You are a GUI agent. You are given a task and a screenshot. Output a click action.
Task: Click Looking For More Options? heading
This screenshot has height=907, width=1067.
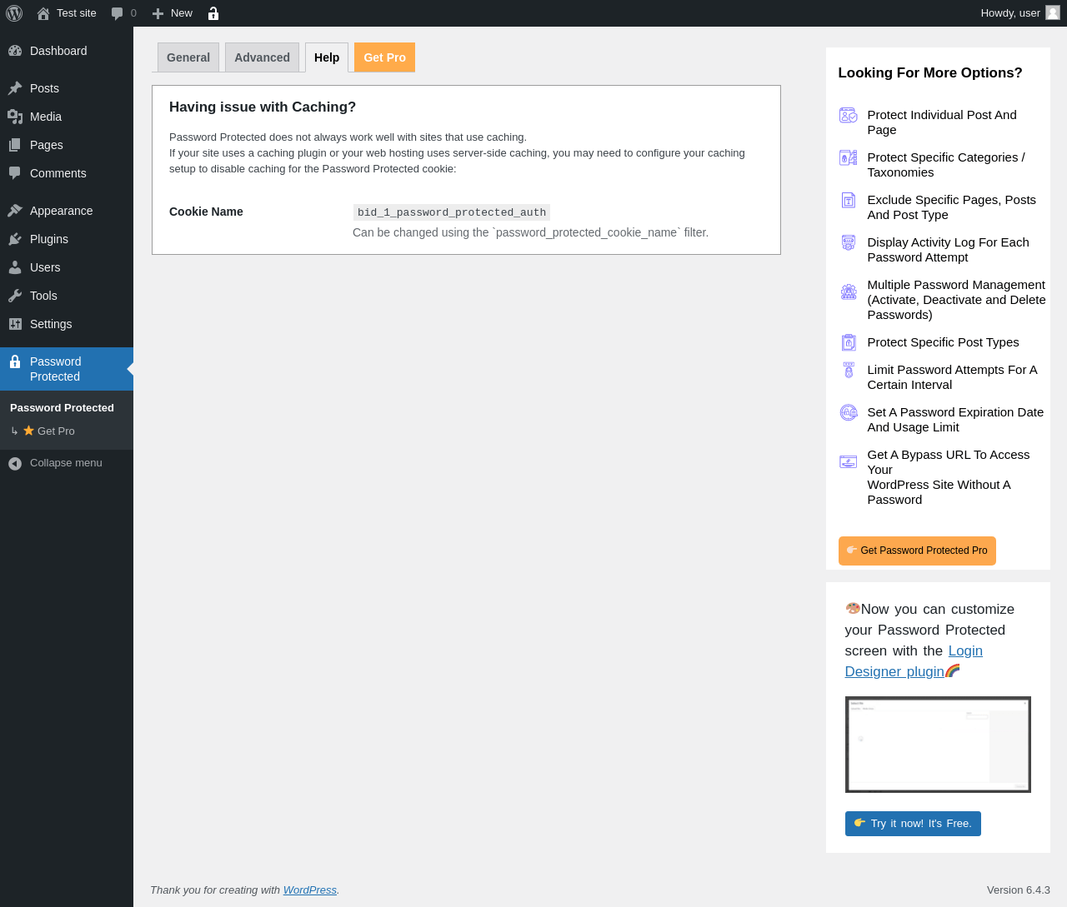tap(930, 73)
